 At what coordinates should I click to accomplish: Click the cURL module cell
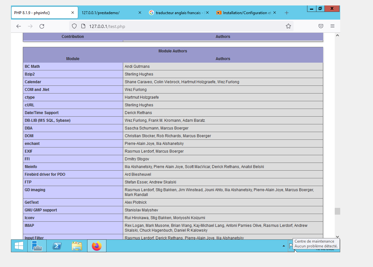[73, 105]
